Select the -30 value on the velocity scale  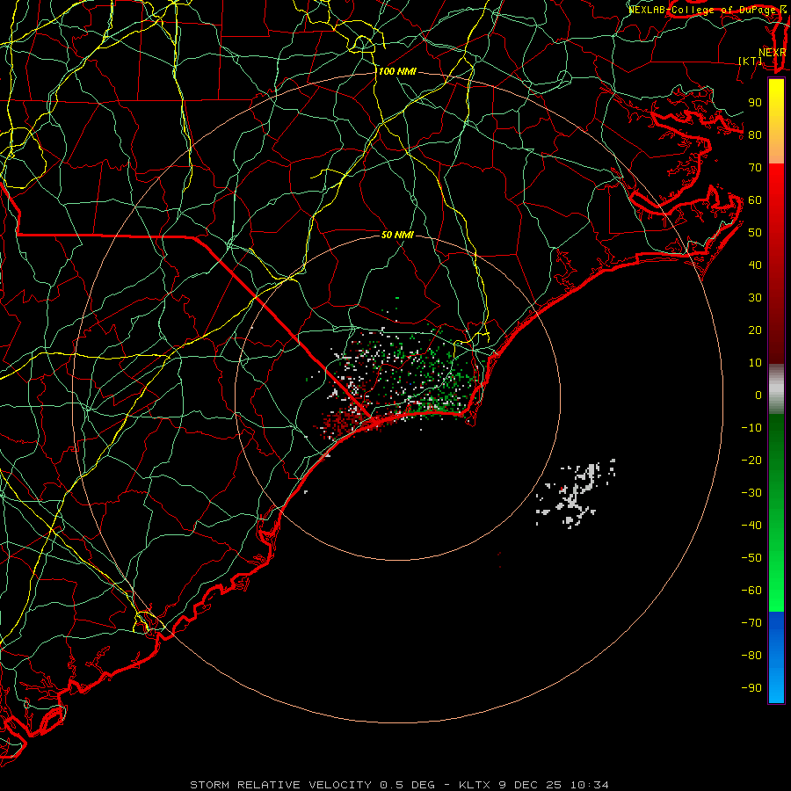click(x=751, y=493)
